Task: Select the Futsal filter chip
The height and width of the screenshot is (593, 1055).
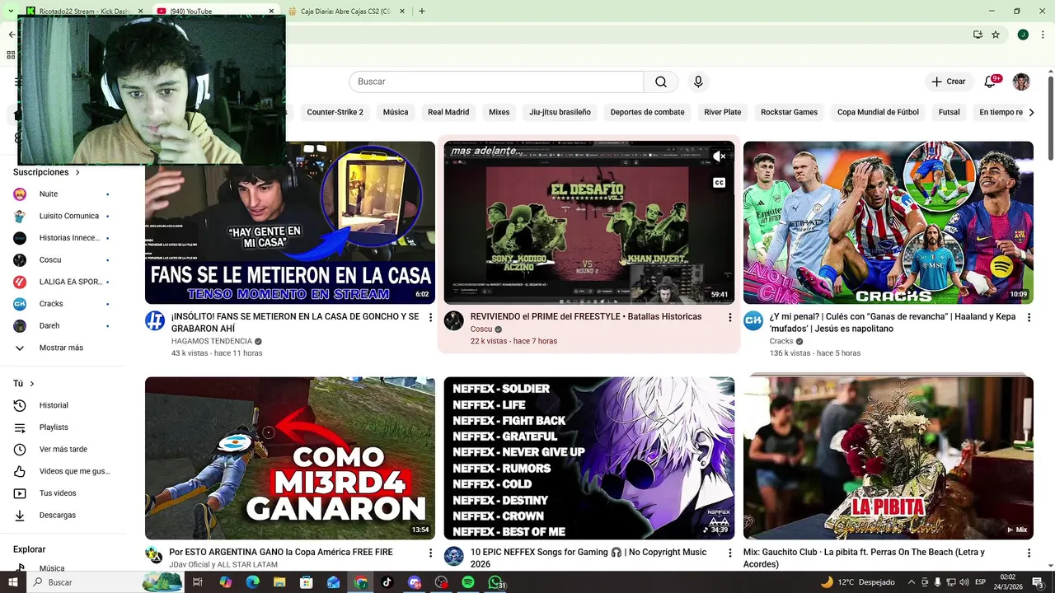Action: pyautogui.click(x=949, y=112)
